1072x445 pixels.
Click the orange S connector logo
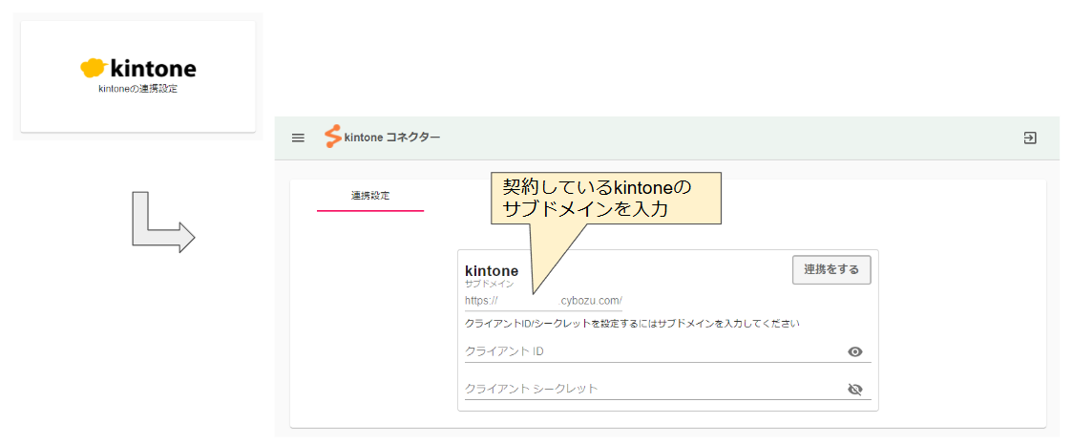coord(333,138)
